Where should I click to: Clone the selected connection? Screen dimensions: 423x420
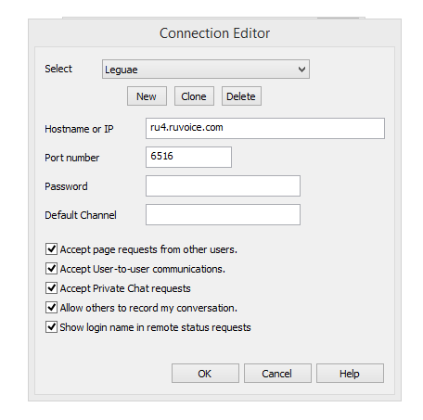(x=194, y=96)
